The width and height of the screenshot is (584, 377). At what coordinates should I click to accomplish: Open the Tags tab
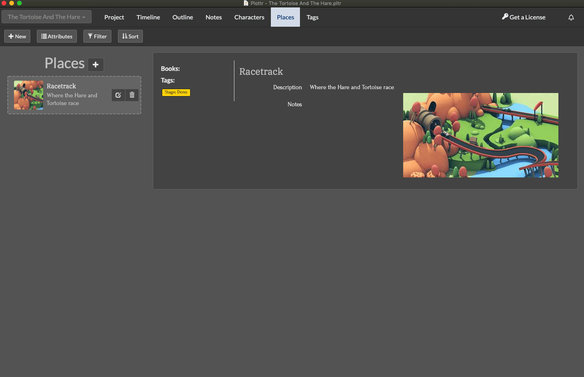point(312,17)
